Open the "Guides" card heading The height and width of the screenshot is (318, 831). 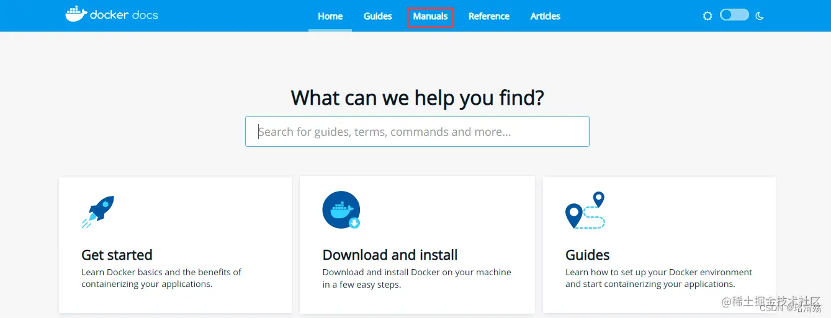click(587, 255)
